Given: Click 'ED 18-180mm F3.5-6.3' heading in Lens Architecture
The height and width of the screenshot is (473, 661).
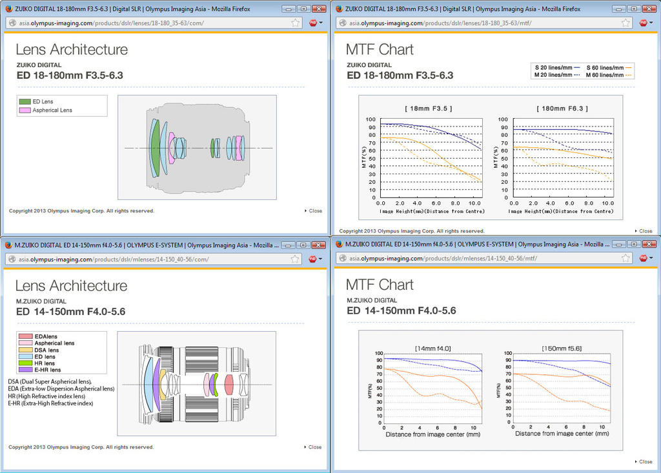Looking at the screenshot, I should click(x=70, y=75).
